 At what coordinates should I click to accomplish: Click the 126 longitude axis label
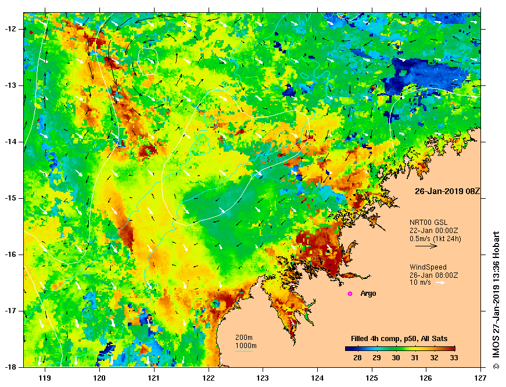point(426,378)
